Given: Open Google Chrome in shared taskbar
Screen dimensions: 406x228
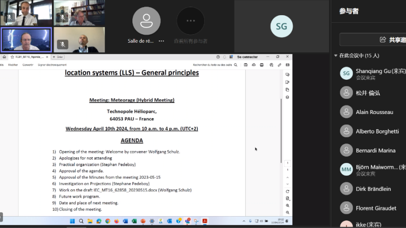Looking at the screenshot, I should click(x=108, y=221).
